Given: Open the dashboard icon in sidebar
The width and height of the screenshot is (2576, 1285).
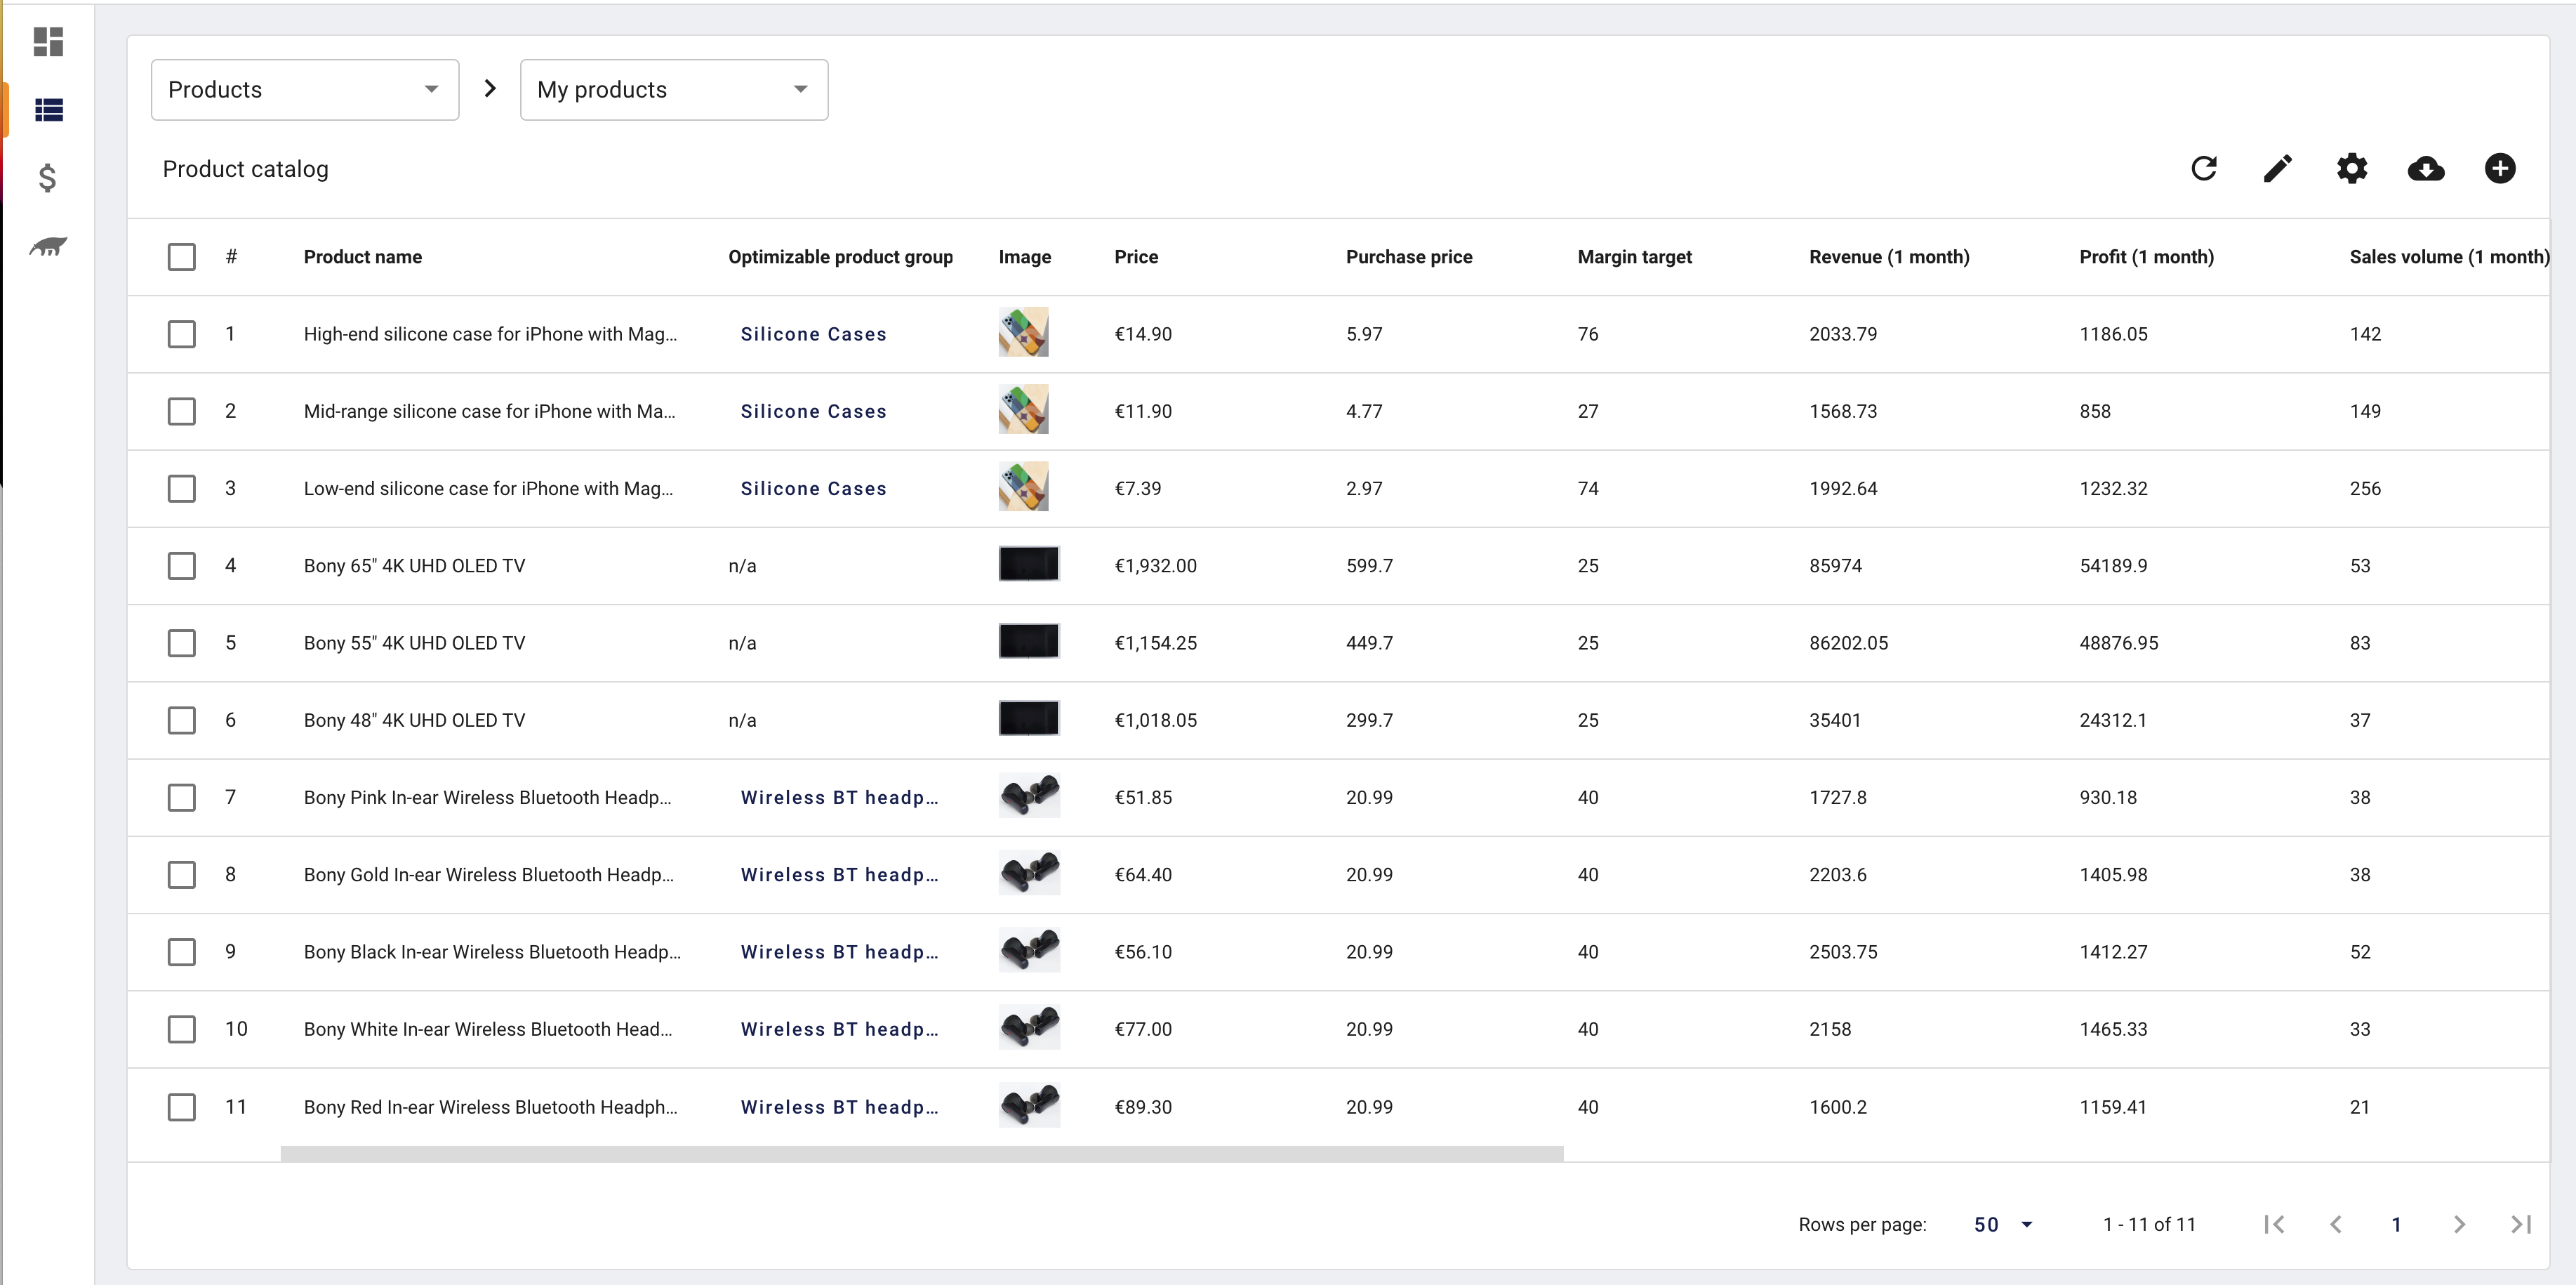Looking at the screenshot, I should point(48,41).
